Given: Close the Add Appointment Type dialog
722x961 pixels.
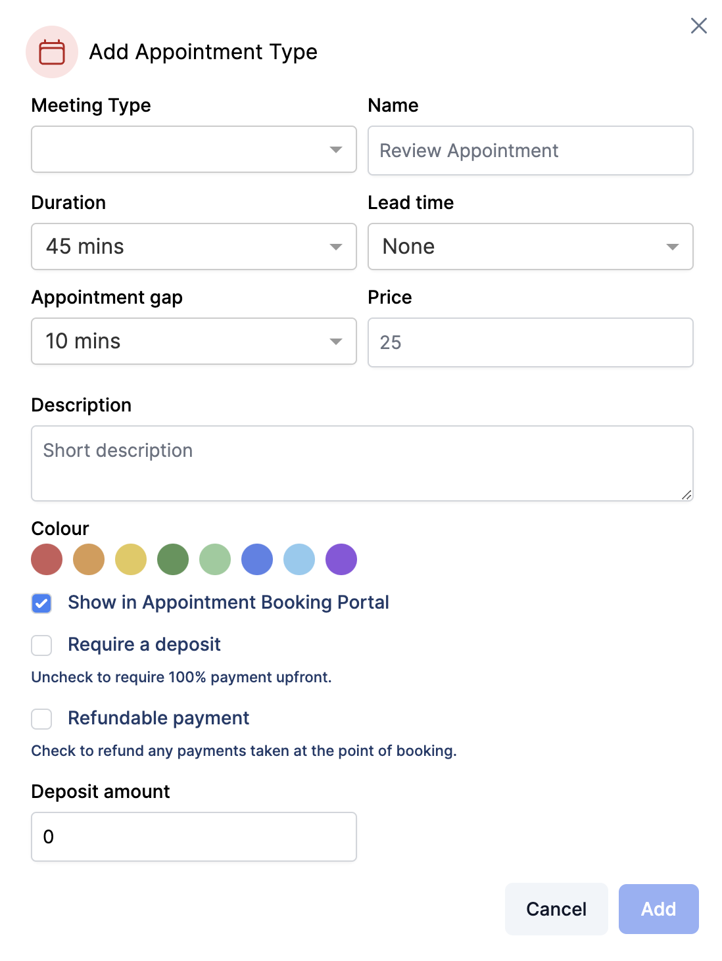Looking at the screenshot, I should (x=698, y=26).
